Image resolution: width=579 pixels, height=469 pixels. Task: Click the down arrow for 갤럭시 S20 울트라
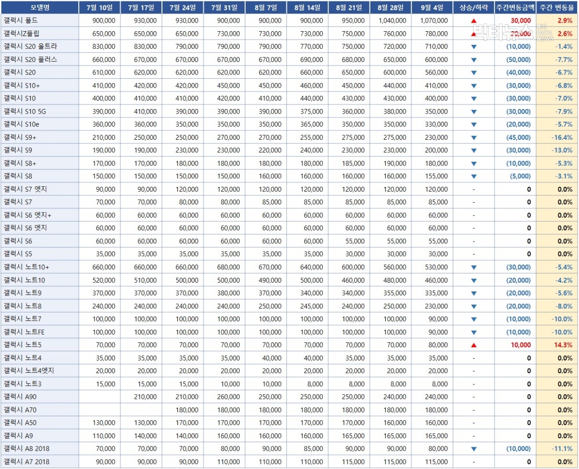[474, 47]
